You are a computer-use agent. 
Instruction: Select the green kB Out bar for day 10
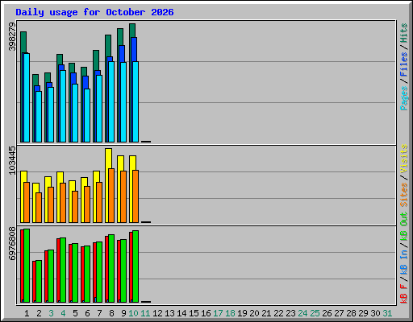click(x=136, y=266)
